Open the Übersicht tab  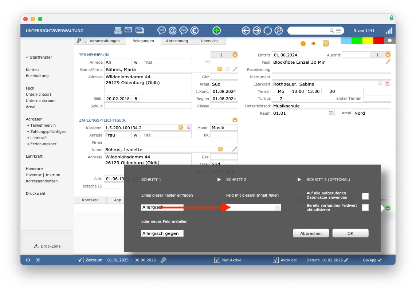(x=209, y=41)
